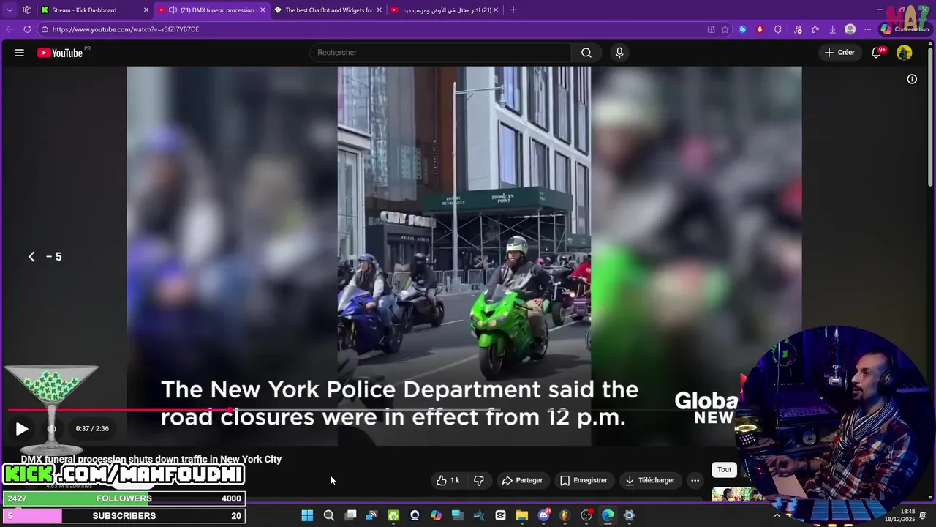Open Windows Start menu
The width and height of the screenshot is (936, 527).
tap(307, 515)
